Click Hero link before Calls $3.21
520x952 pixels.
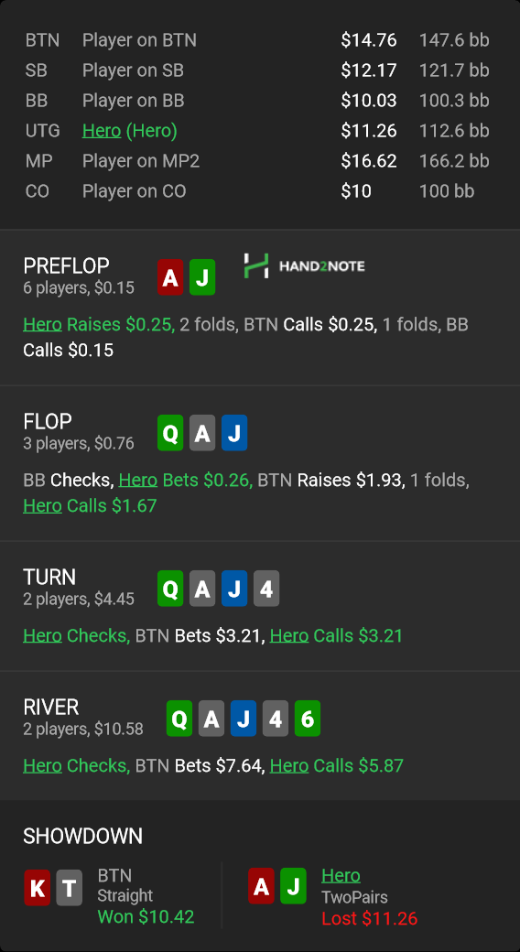pyautogui.click(x=289, y=635)
